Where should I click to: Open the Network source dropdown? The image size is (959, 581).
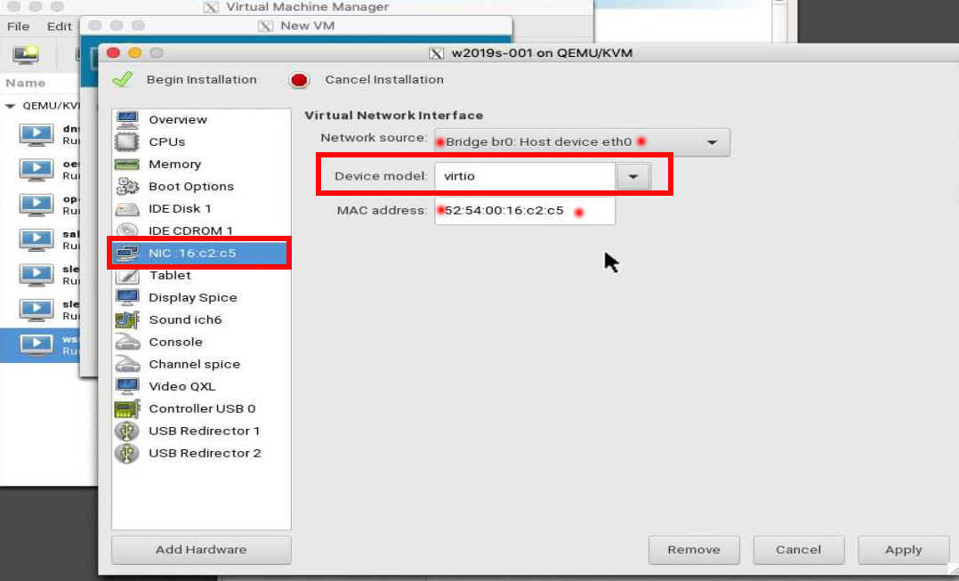582,141
